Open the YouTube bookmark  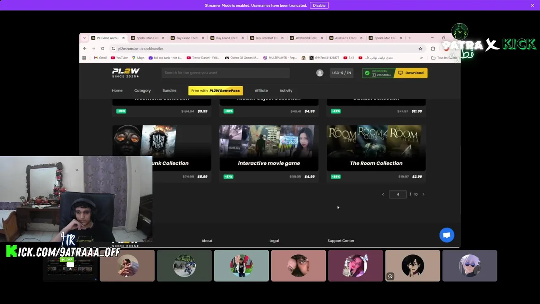pos(119,58)
